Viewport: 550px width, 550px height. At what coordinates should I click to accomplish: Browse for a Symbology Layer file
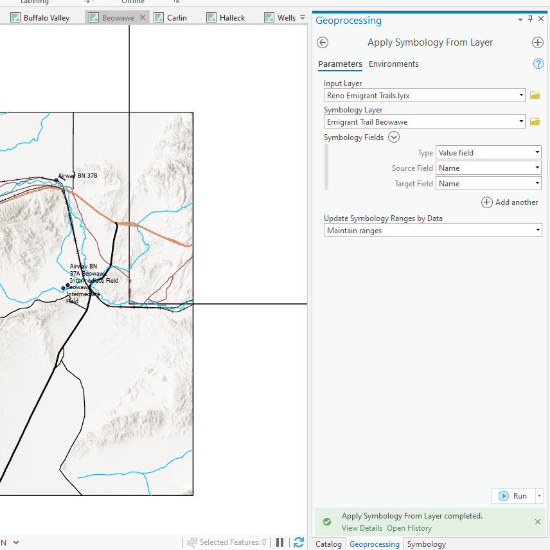535,121
